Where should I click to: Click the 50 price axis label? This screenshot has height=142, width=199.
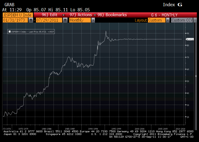coord(188,81)
